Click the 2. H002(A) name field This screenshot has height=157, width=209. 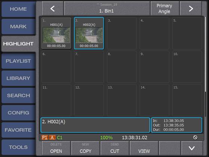click(95, 125)
